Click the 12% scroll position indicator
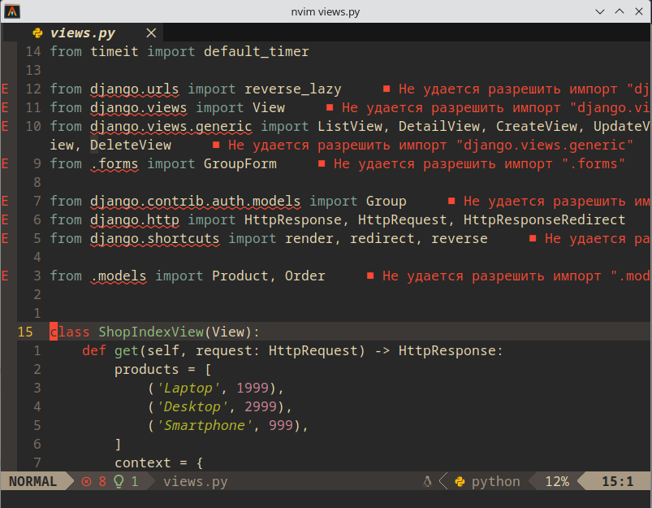The image size is (652, 508). (557, 482)
